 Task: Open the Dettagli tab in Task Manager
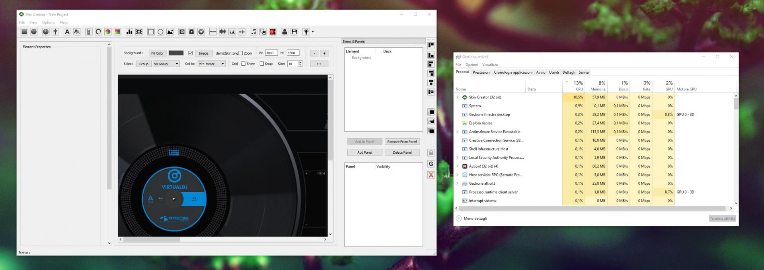pos(569,72)
